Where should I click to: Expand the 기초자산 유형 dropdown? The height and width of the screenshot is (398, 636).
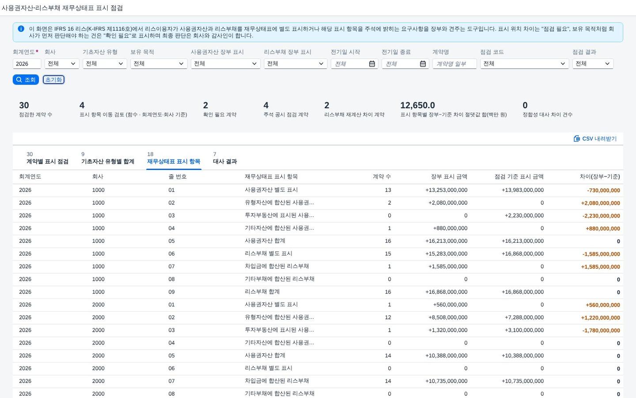[105, 64]
